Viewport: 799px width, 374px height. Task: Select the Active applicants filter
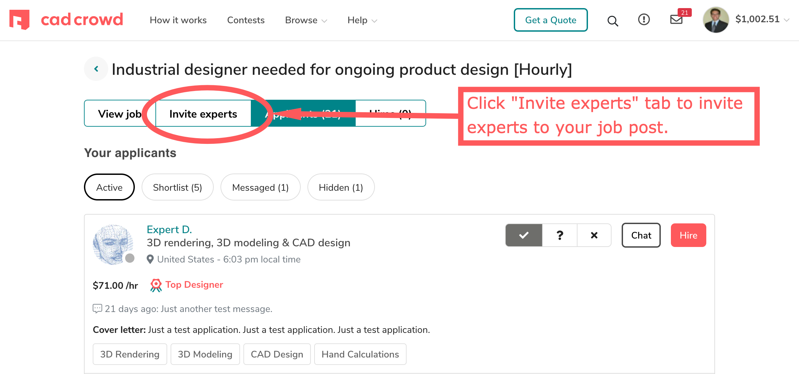point(109,187)
